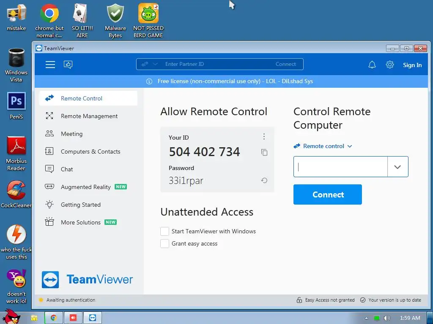Click the volume speaker tray icon

[386, 318]
